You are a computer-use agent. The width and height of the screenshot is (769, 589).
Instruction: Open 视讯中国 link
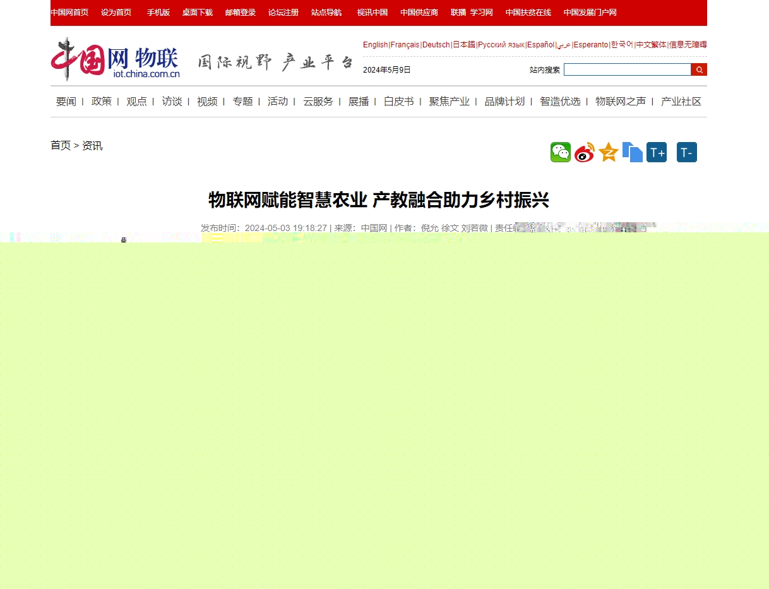click(373, 13)
